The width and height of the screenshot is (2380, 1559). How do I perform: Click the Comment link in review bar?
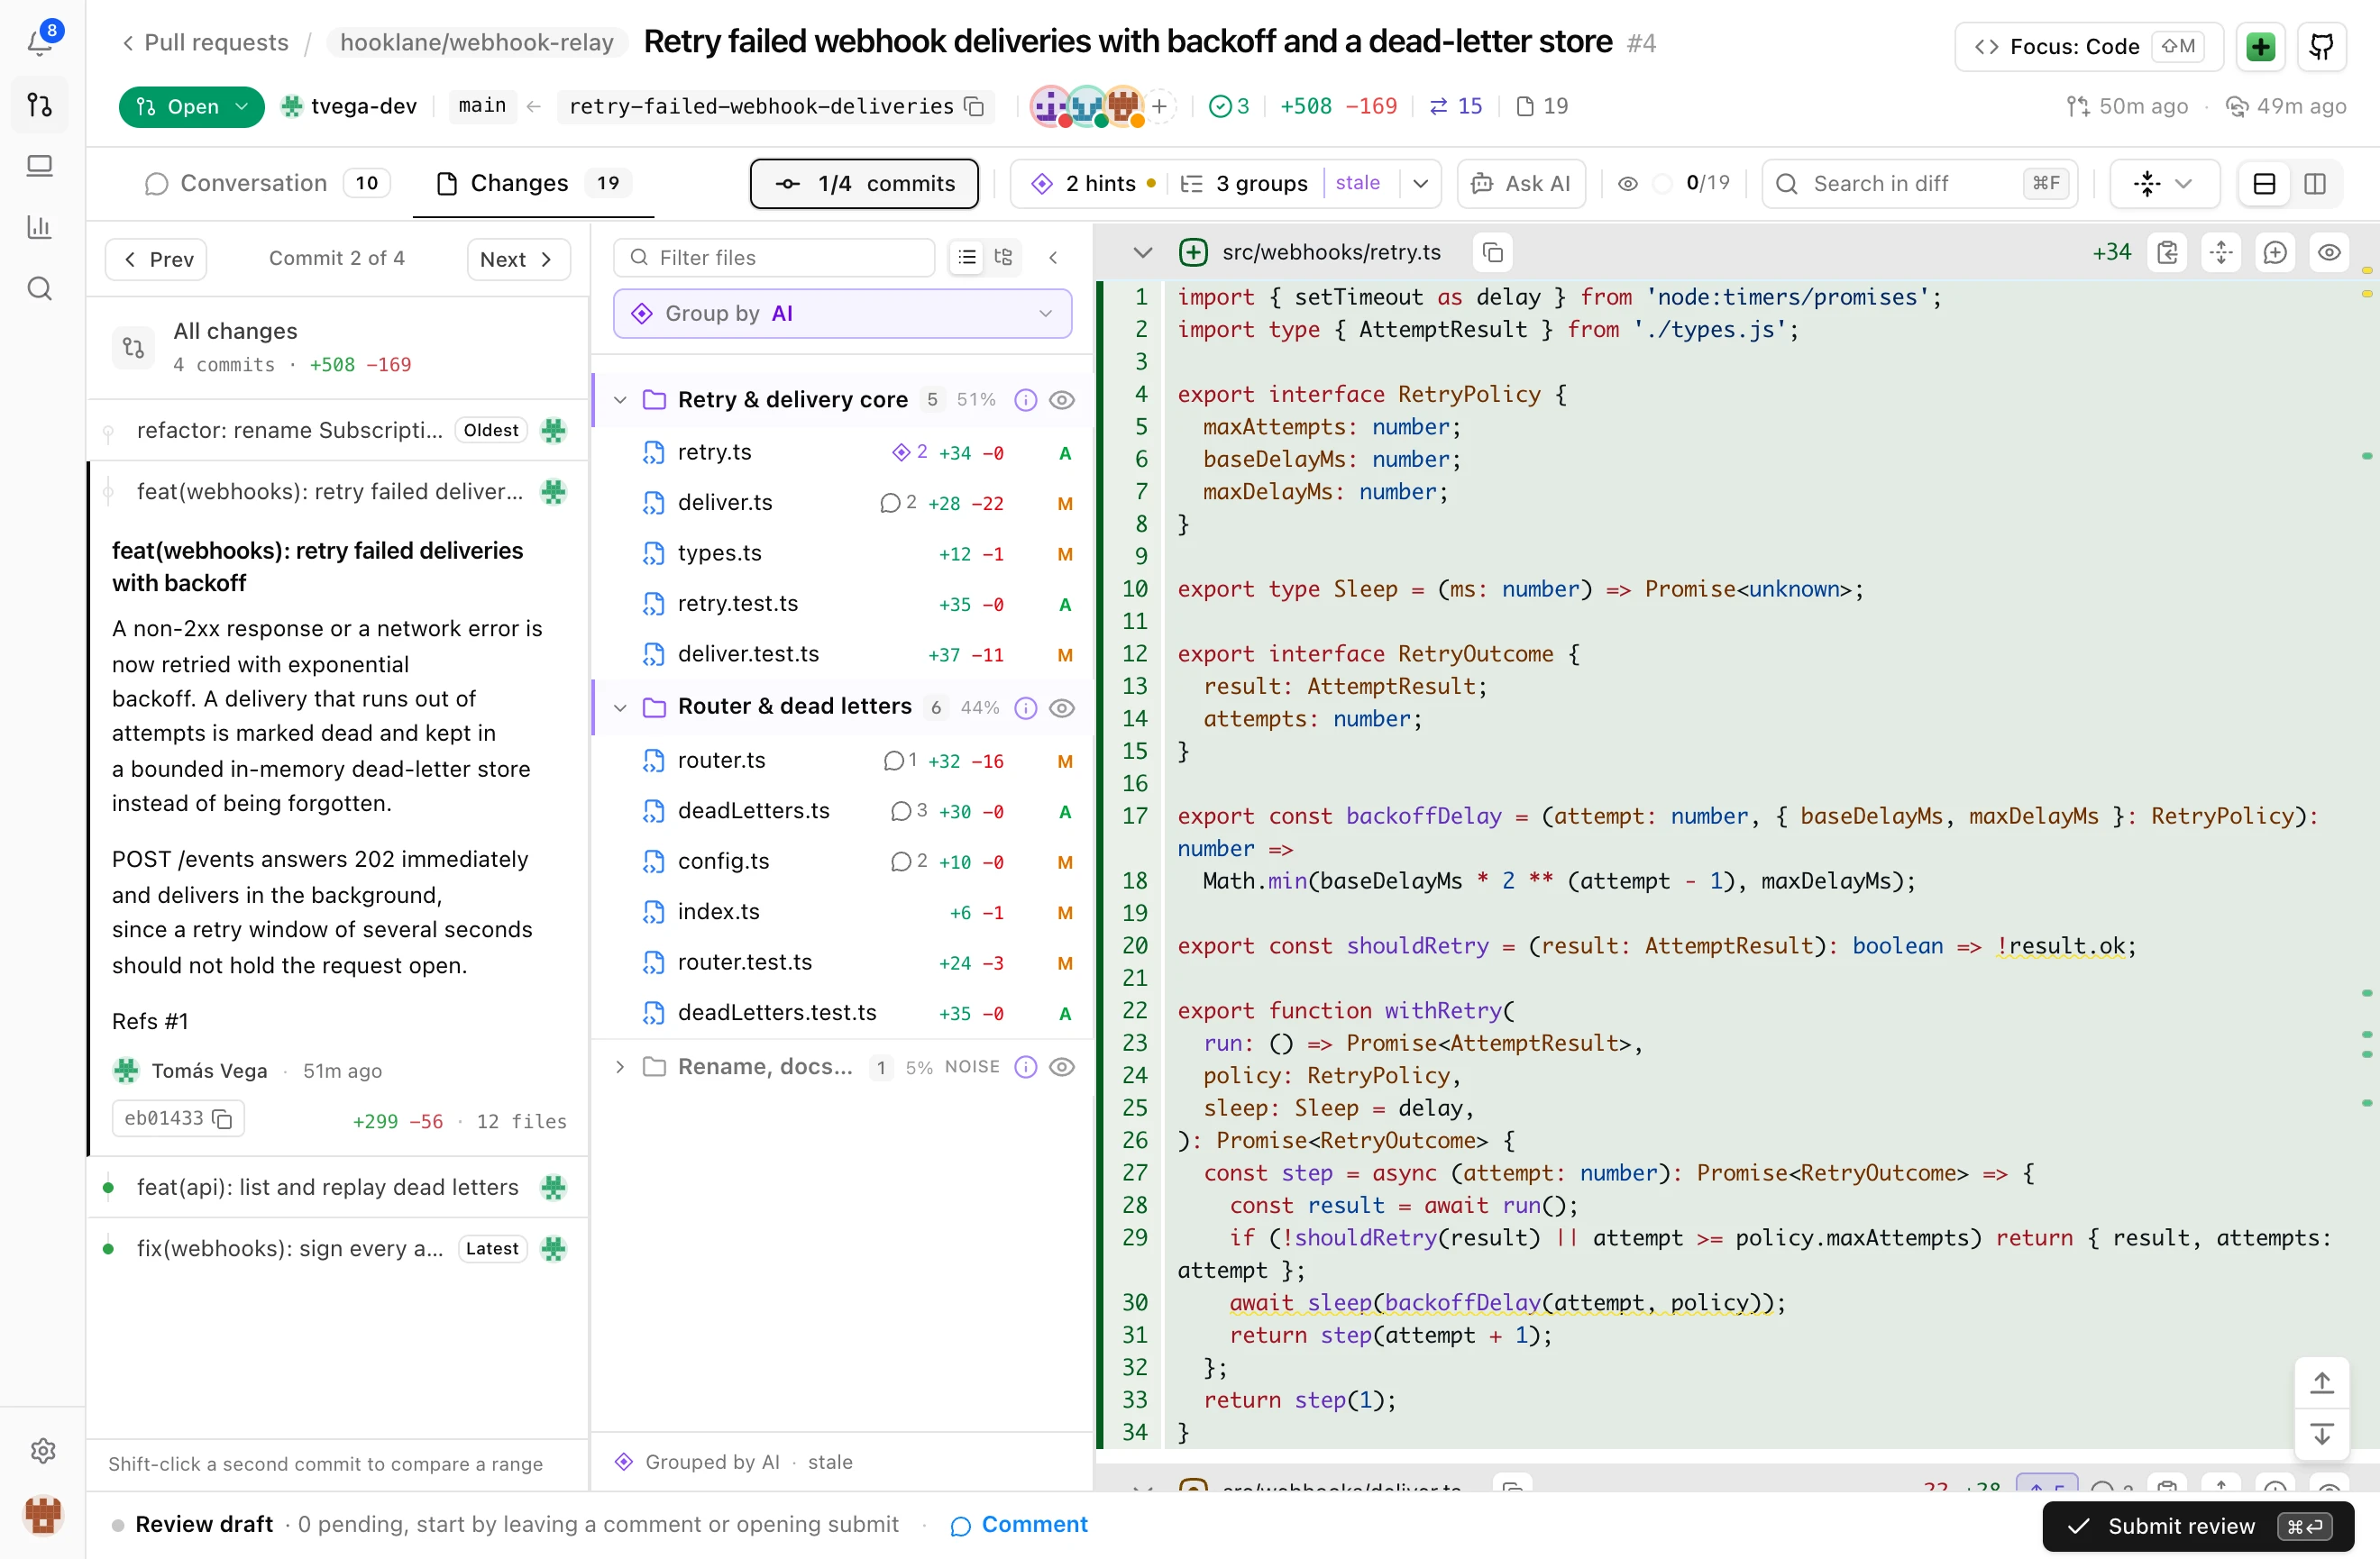1018,1525
